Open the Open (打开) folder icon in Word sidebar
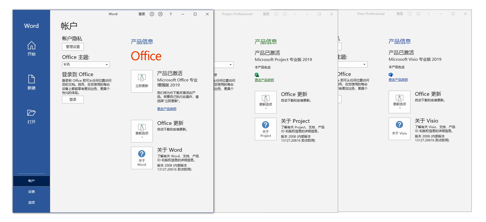This screenshot has height=222, width=486. 31,116
